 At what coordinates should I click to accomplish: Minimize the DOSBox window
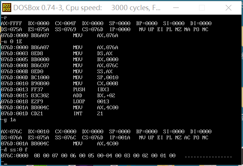[x=176, y=8]
